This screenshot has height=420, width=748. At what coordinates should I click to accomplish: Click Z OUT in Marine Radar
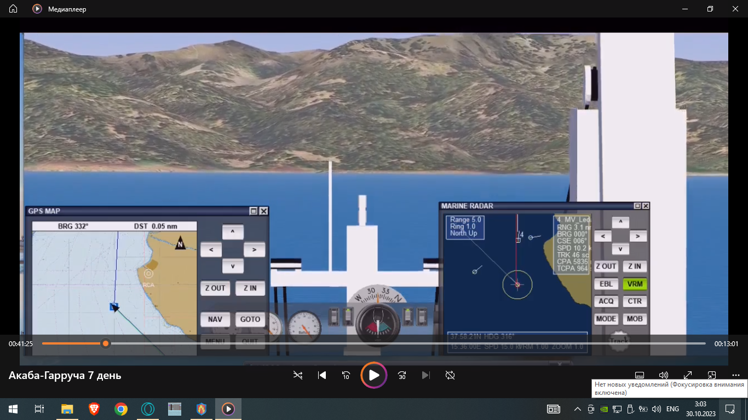coord(606,266)
